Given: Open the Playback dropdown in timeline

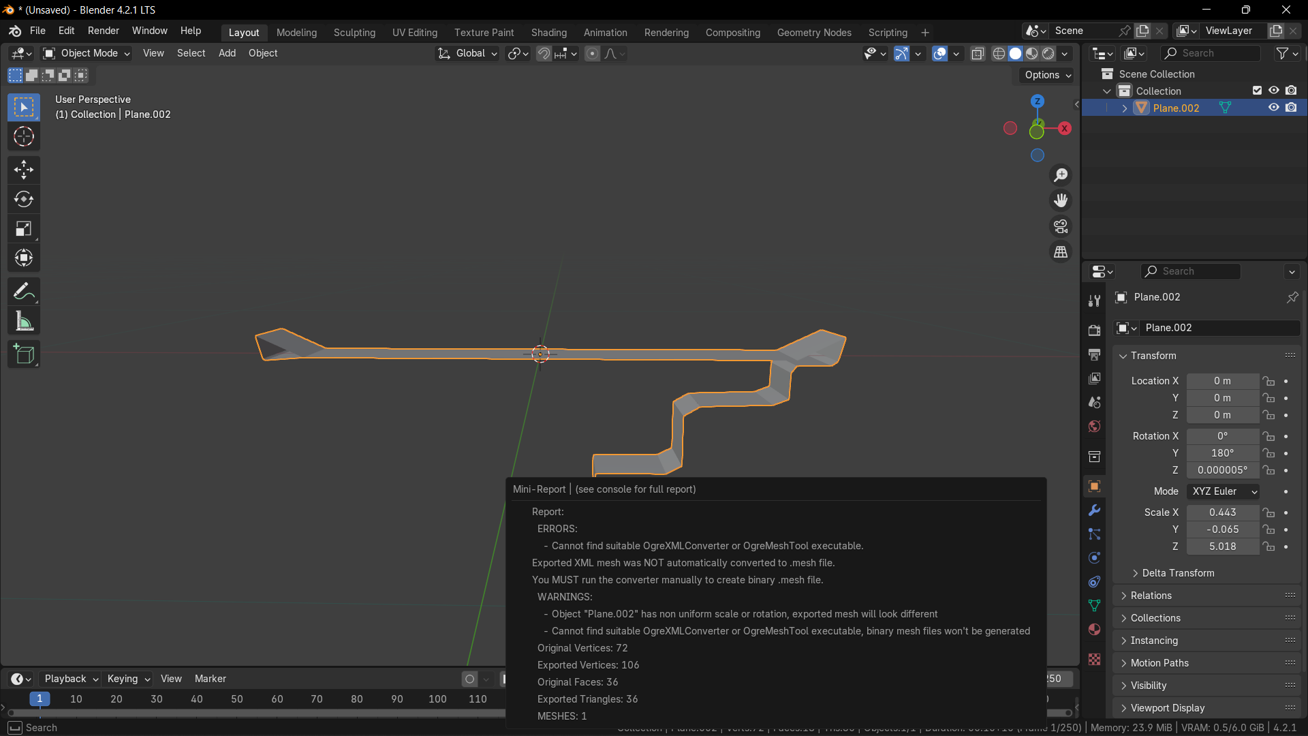Looking at the screenshot, I should click(71, 679).
